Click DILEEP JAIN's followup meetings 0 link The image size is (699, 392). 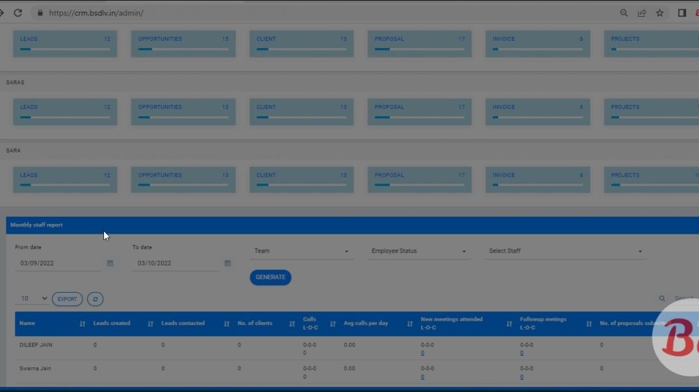[521, 352]
